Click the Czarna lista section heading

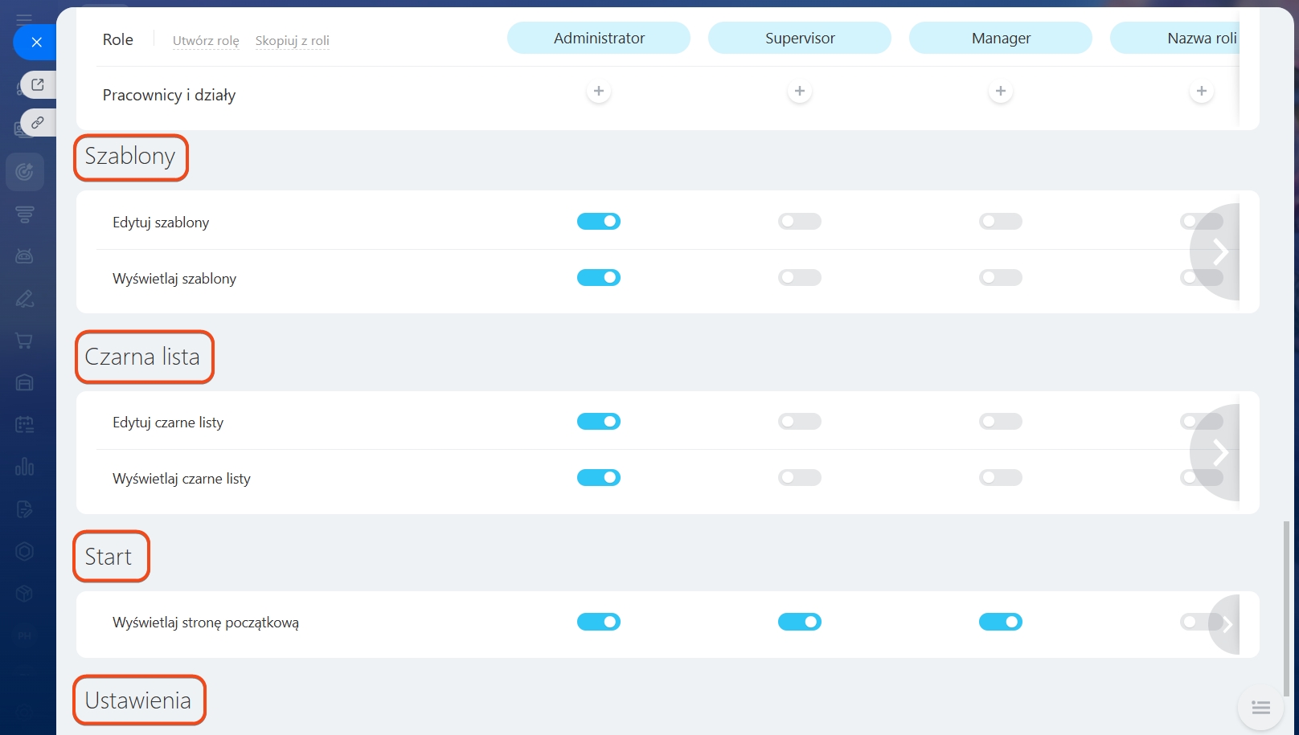[142, 357]
